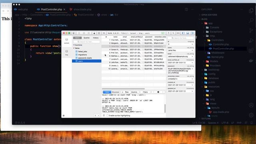Click the trash icon in the query log

(104, 116)
